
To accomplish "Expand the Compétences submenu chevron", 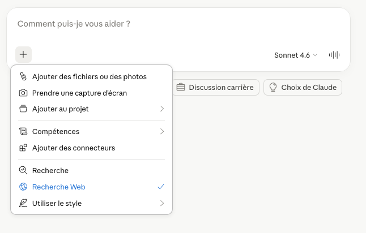I will pyautogui.click(x=162, y=131).
